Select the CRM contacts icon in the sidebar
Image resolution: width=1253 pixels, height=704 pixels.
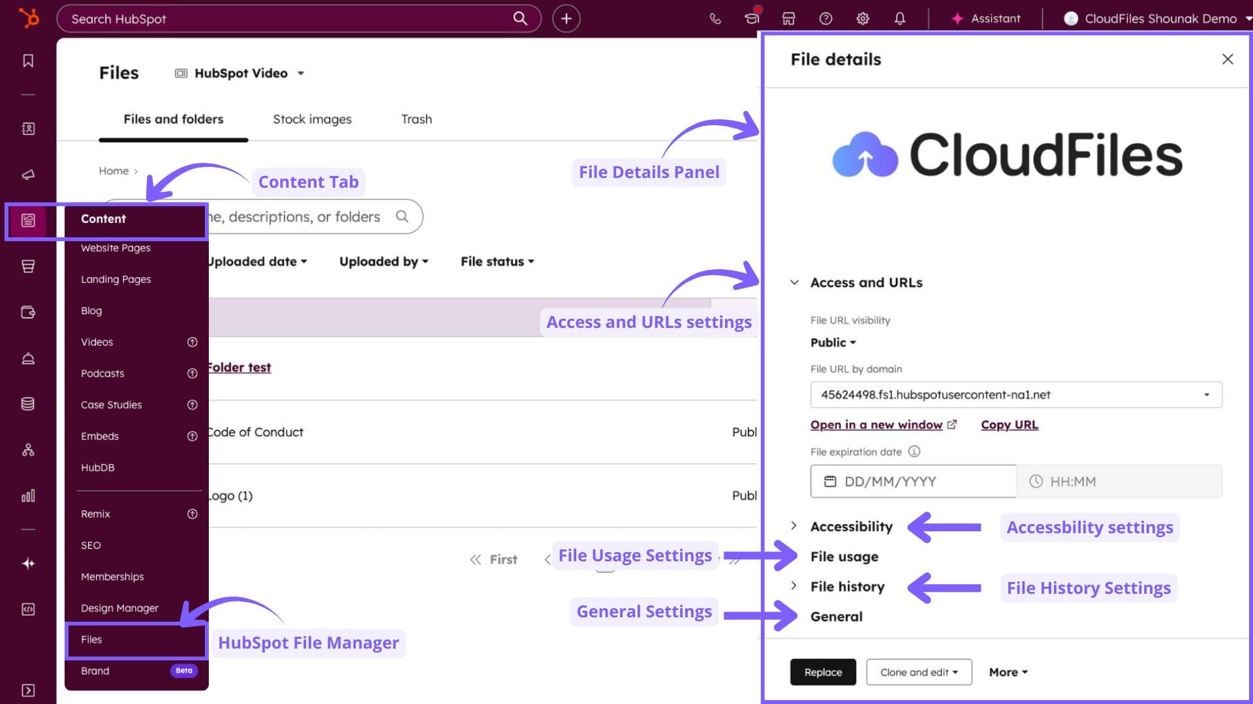[29, 128]
